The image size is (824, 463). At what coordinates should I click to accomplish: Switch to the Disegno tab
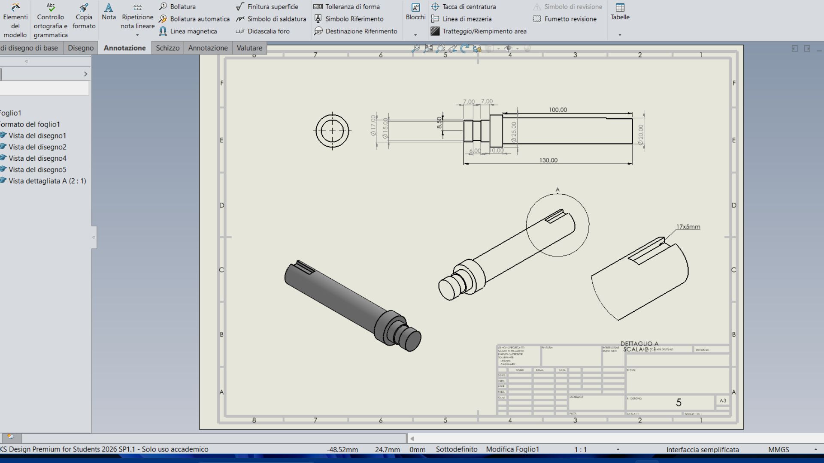pyautogui.click(x=81, y=48)
